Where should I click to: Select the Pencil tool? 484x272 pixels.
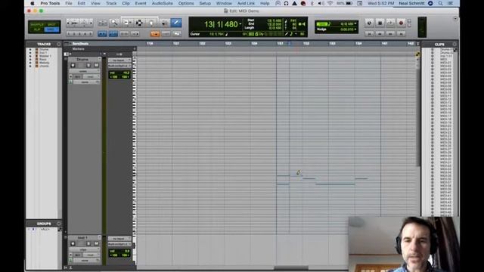(x=176, y=23)
